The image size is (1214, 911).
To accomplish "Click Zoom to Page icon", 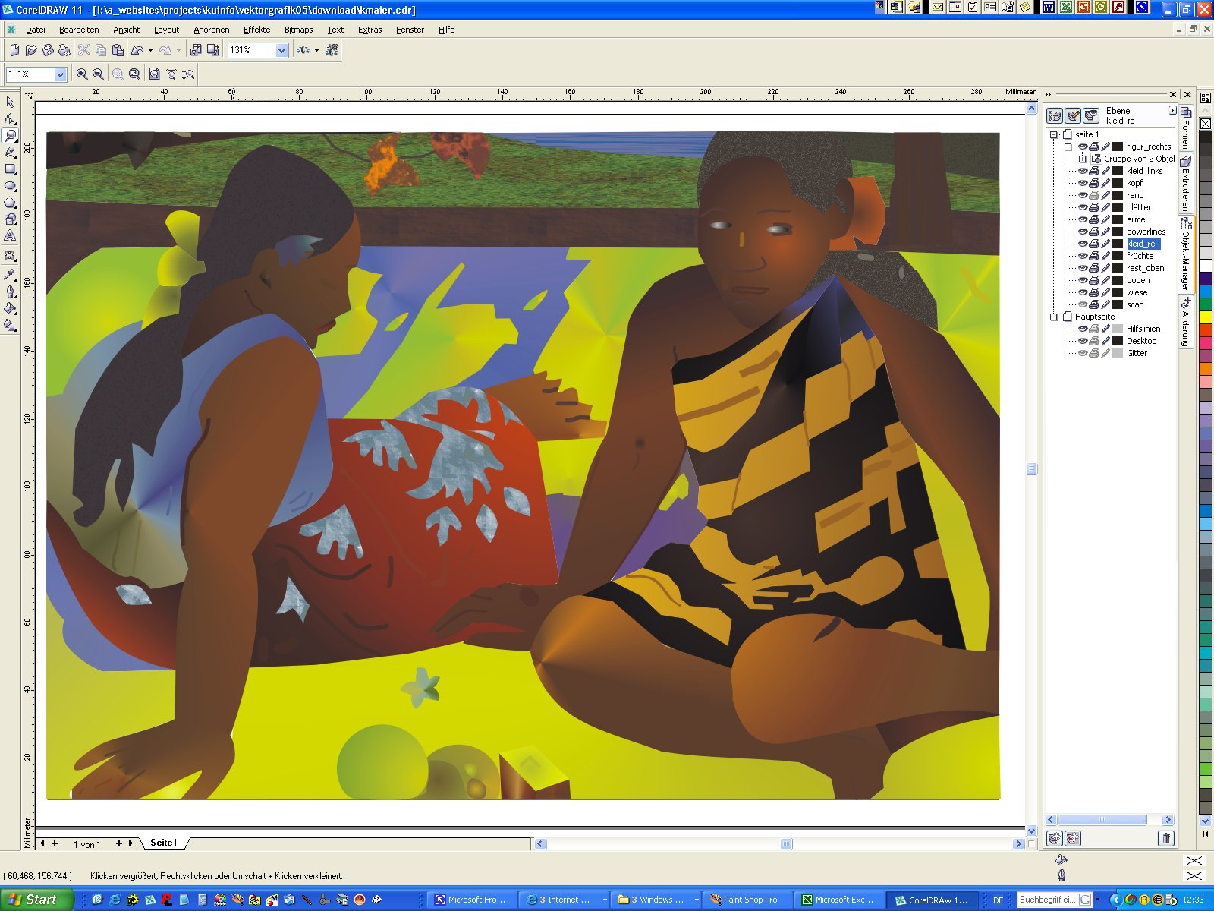I will click(x=154, y=74).
